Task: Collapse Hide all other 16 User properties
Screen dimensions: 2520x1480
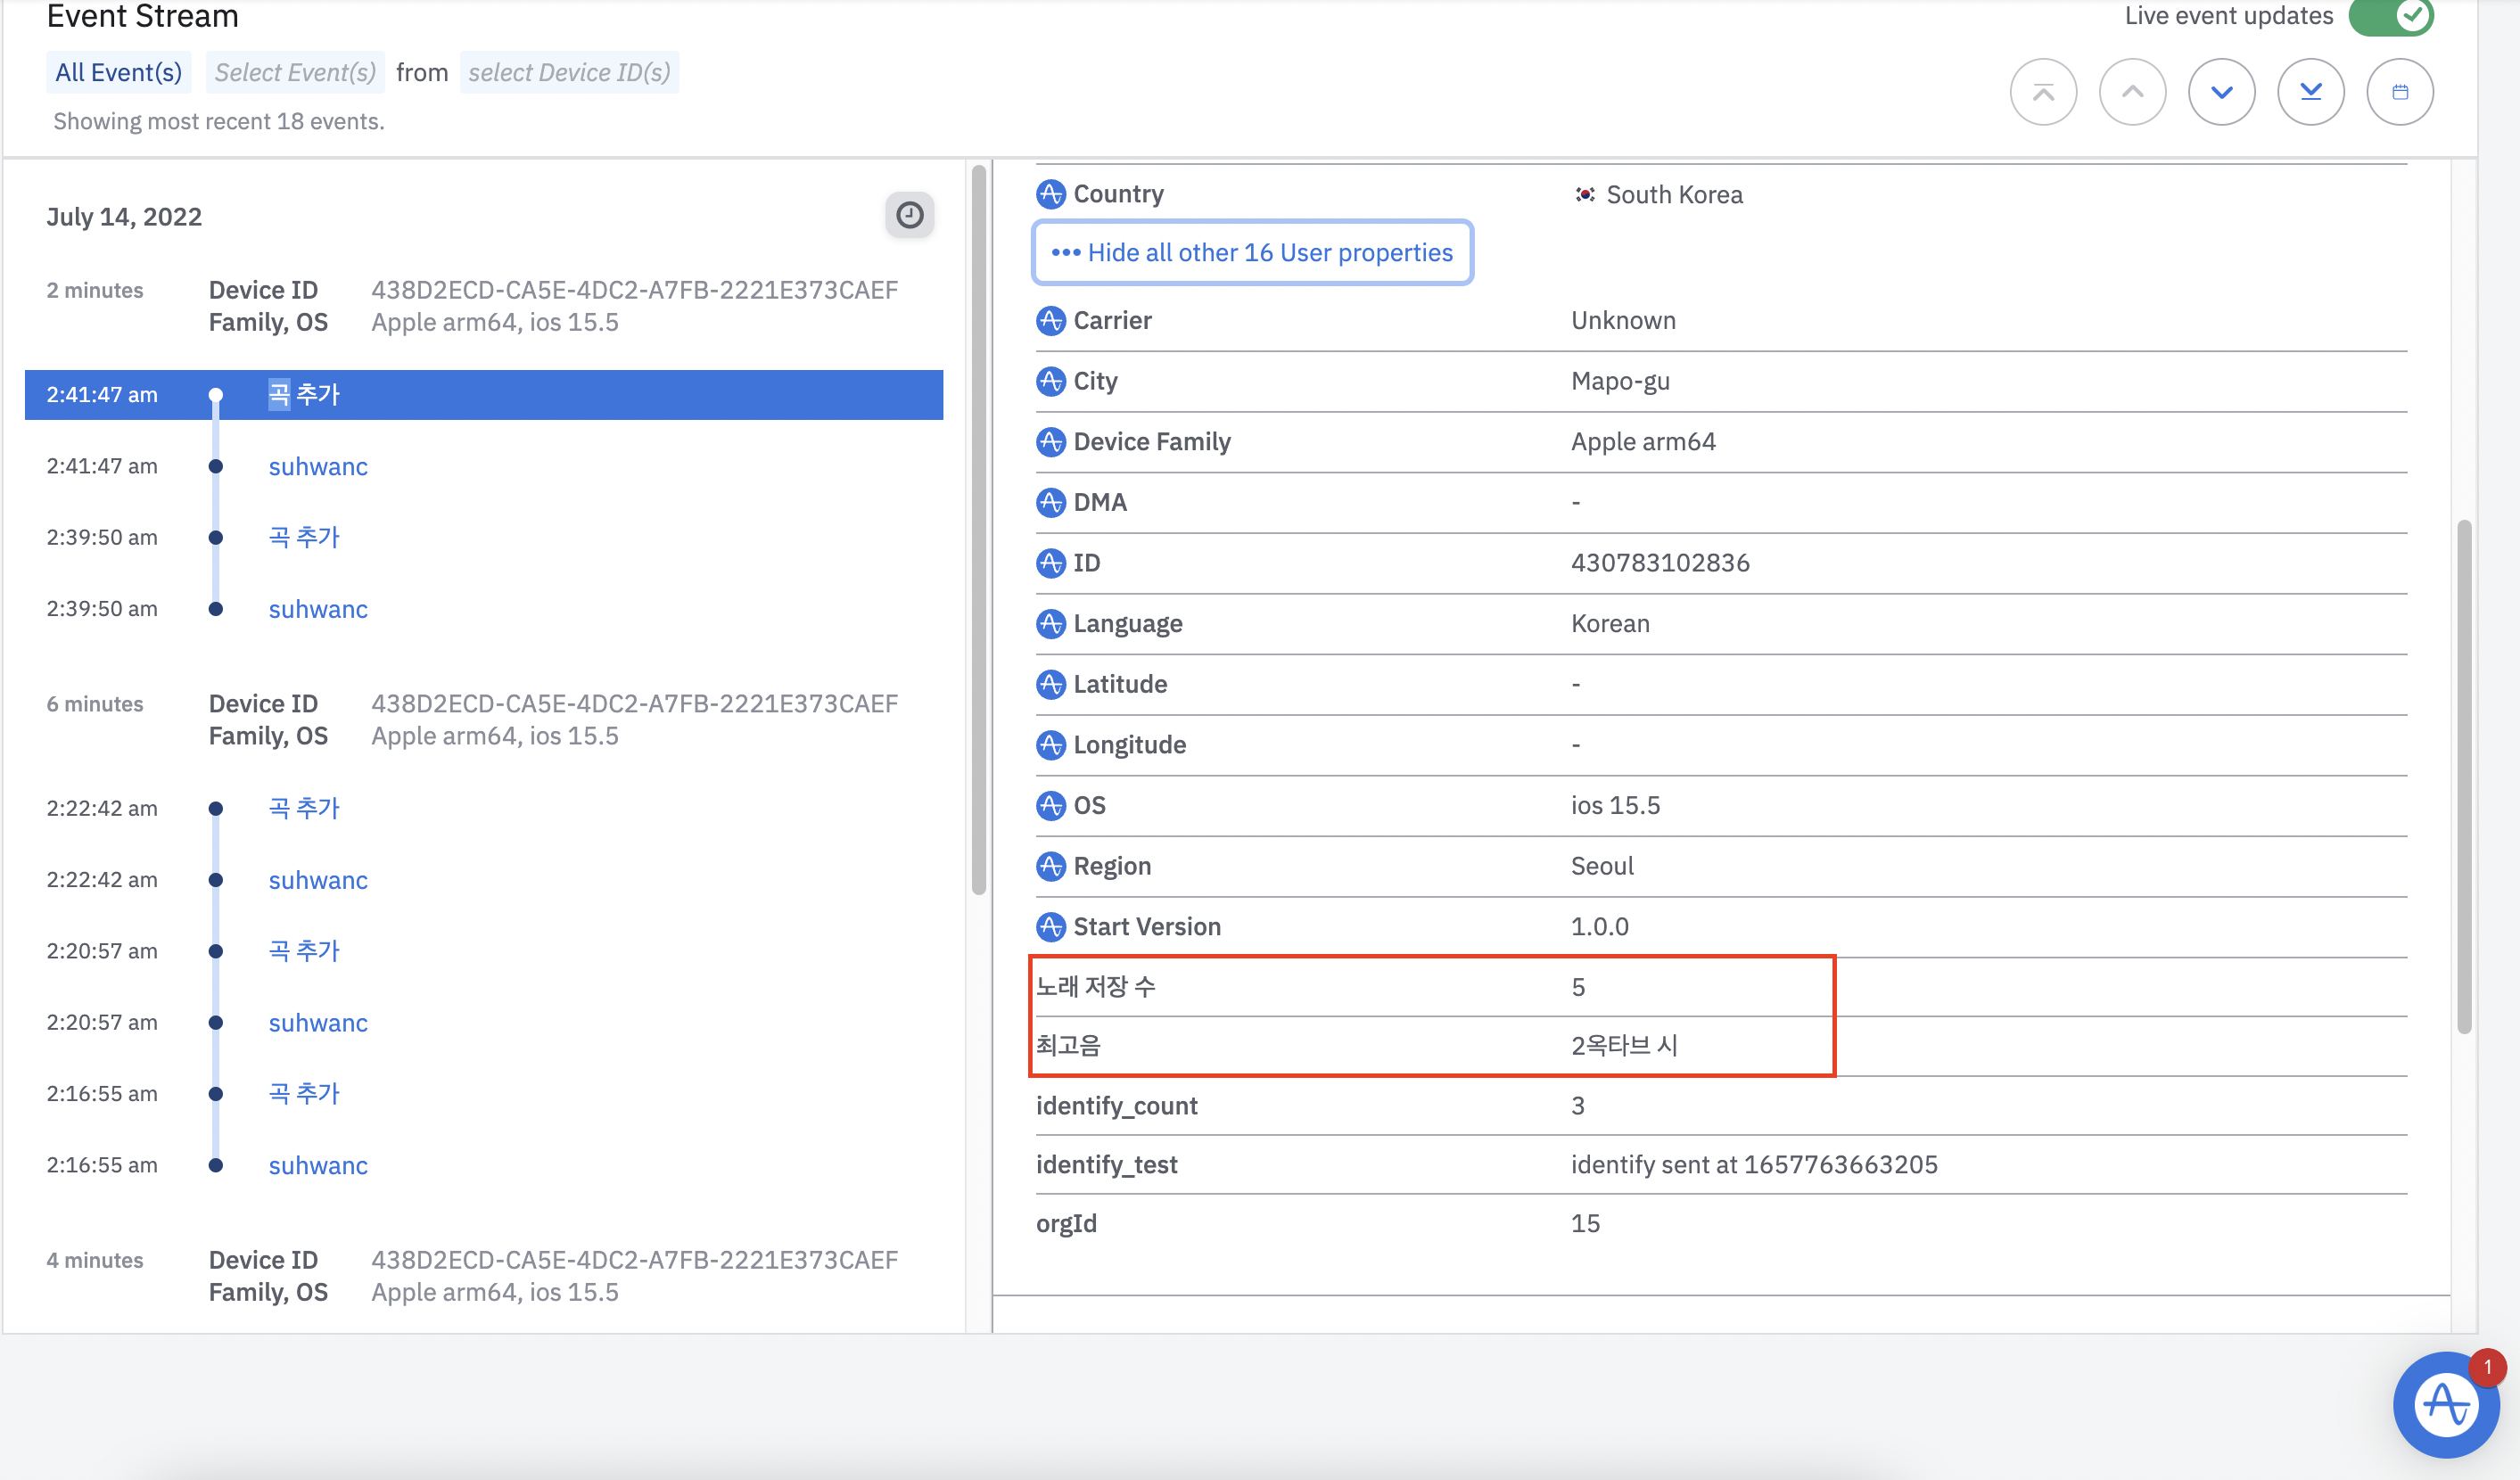Action: 1252,253
